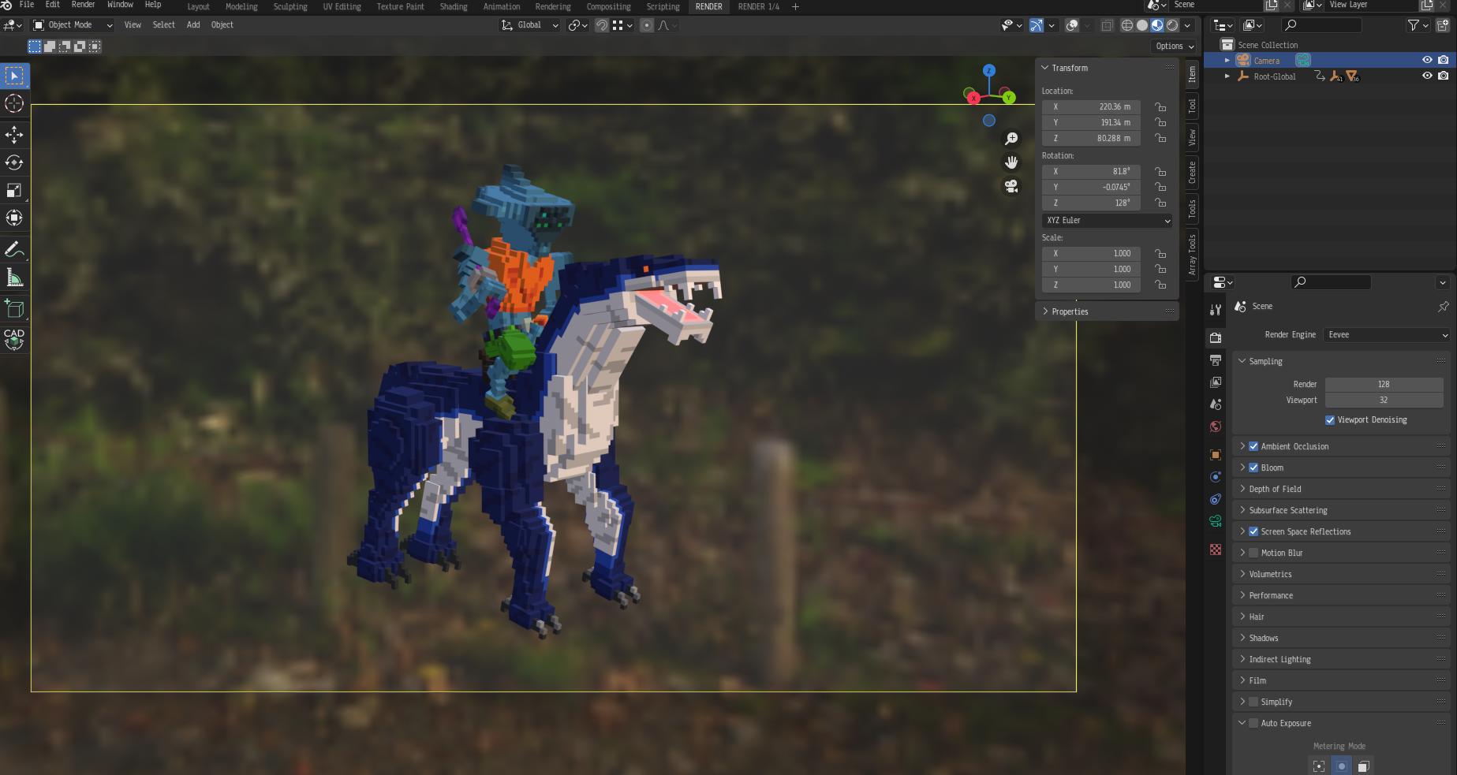
Task: Activate the 3D Cursor tool
Action: coord(14,103)
